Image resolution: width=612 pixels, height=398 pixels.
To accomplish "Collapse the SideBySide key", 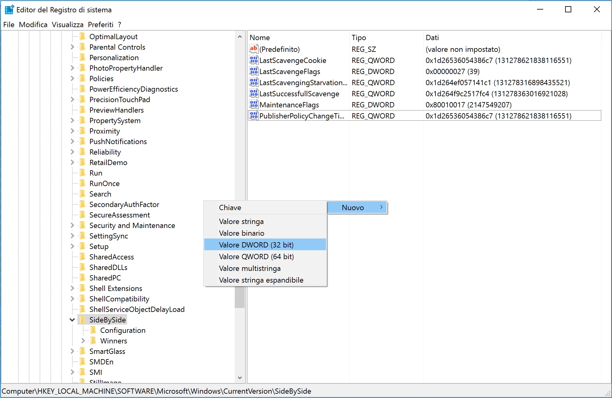I will tap(72, 320).
